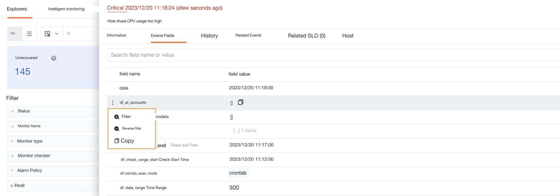
Task: Click the search magnifier icon in explorer
Action: [x=69, y=33]
